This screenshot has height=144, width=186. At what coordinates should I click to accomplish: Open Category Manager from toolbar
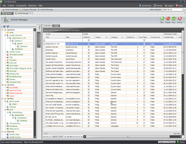pyautogui.click(x=28, y=10)
